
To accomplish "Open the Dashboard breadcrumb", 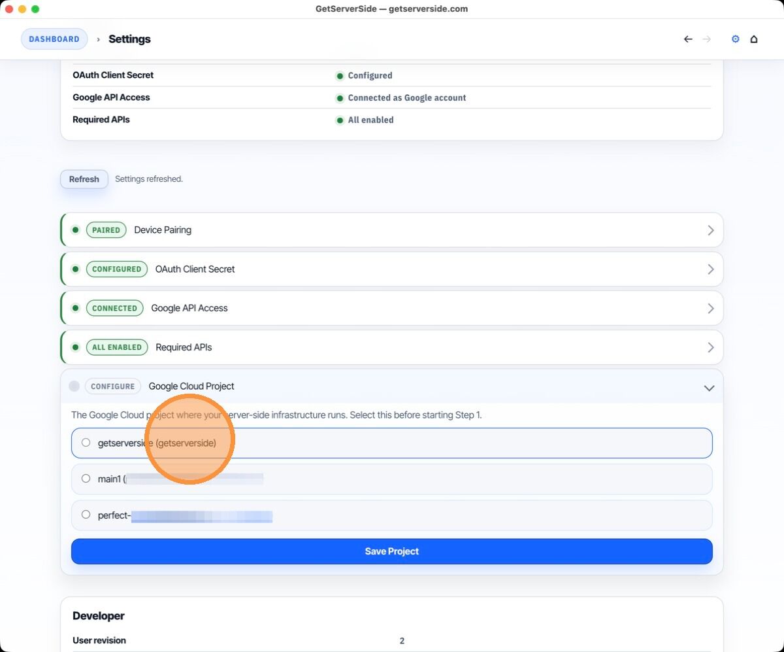I will tap(54, 39).
